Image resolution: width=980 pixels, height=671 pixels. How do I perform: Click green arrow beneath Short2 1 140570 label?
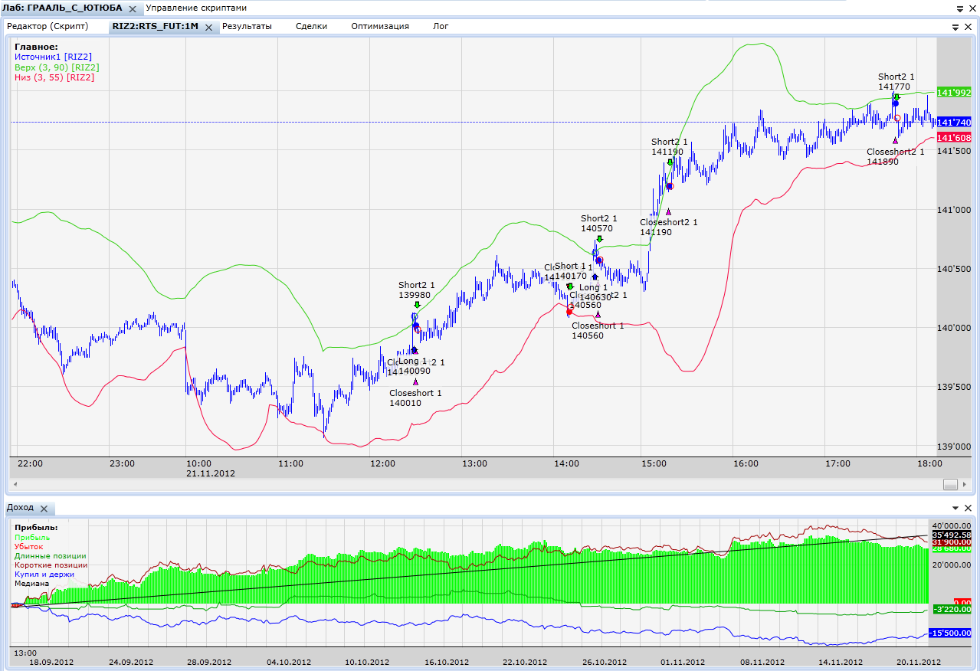pyautogui.click(x=599, y=239)
